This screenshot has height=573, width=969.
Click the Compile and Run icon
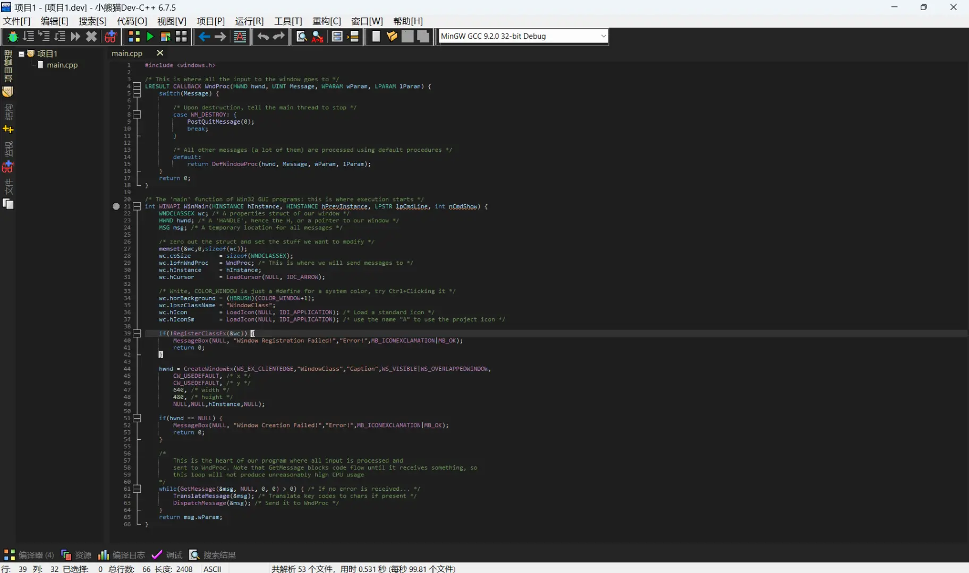[166, 36]
